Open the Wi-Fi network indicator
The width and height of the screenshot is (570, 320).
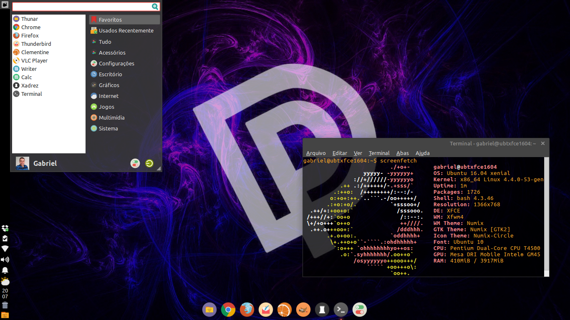(5, 249)
